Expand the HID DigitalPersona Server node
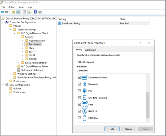Image resolution: width=166 pixels, height=136 pixels. click(15, 66)
